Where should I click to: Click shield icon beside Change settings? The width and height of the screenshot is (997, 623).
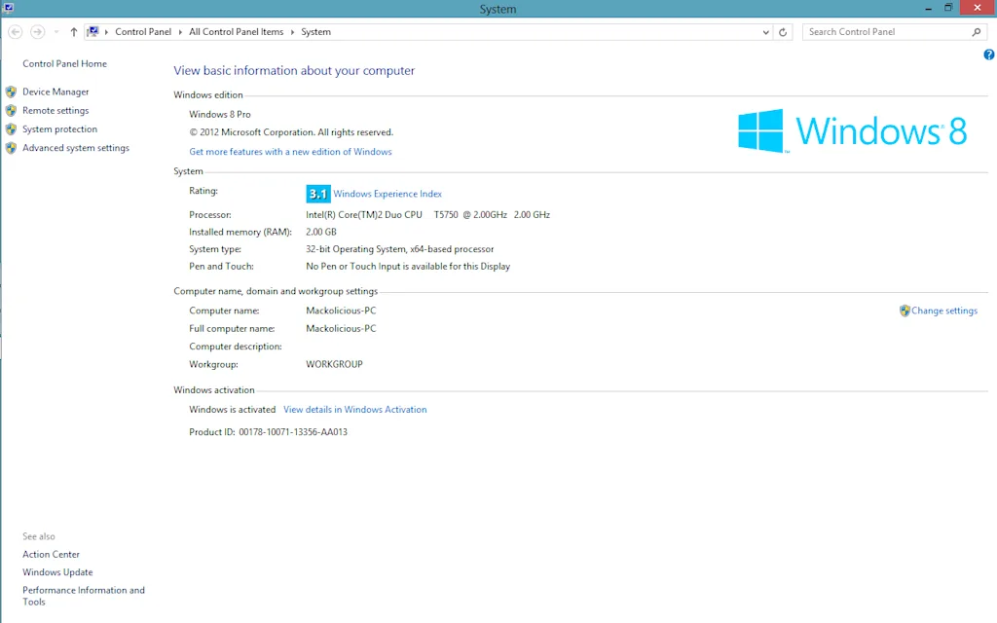click(905, 311)
